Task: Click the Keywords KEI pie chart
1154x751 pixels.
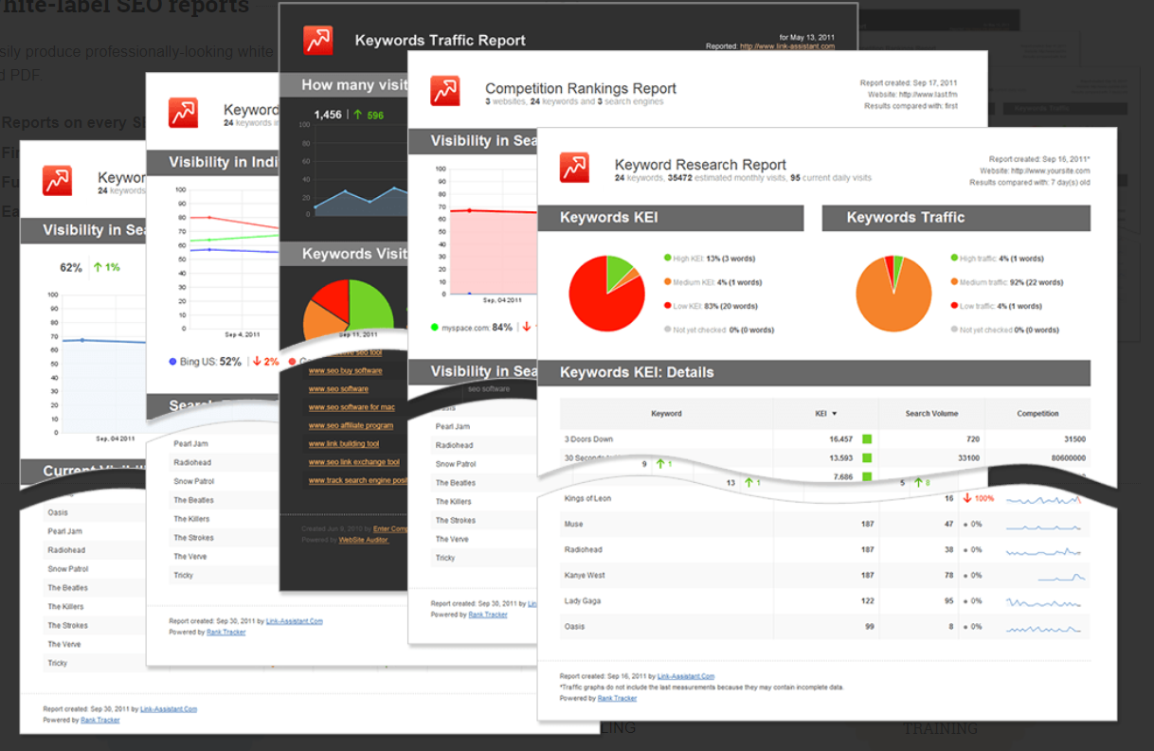Action: click(606, 293)
